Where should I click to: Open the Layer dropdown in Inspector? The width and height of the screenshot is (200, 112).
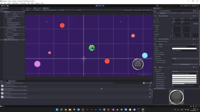pyautogui.click(x=190, y=13)
